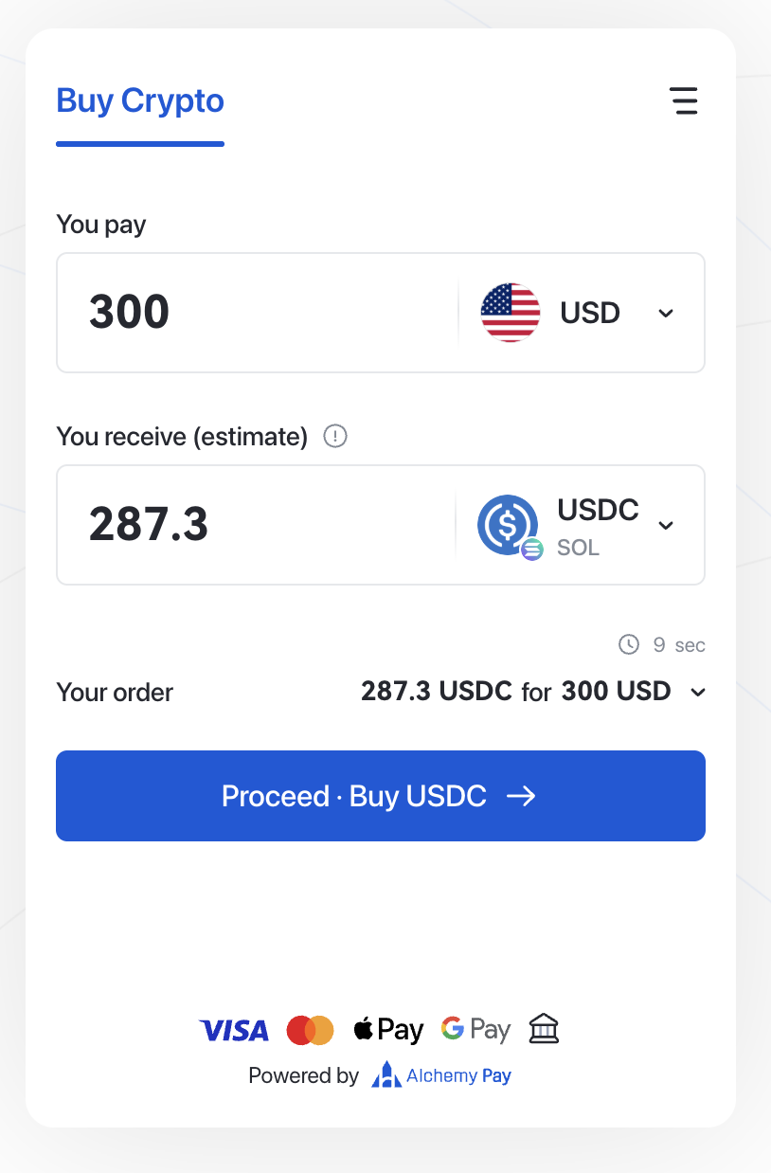Click the USDC coin icon
This screenshot has height=1173, width=771.
(509, 525)
